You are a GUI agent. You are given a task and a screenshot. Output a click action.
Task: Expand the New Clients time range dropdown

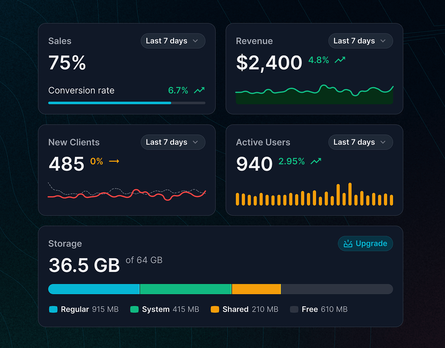tap(173, 142)
